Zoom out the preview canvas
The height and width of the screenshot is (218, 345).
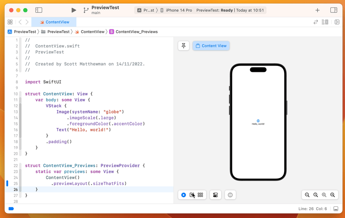307,195
